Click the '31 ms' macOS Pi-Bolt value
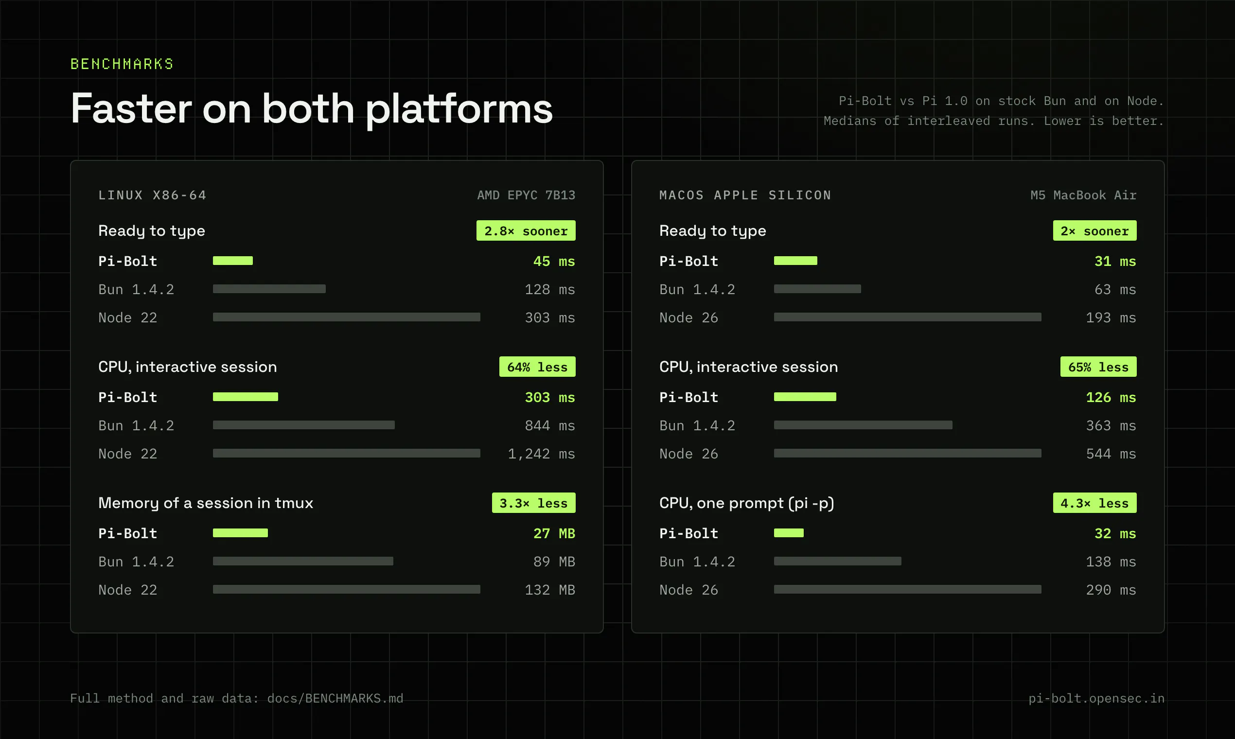 pos(1115,261)
